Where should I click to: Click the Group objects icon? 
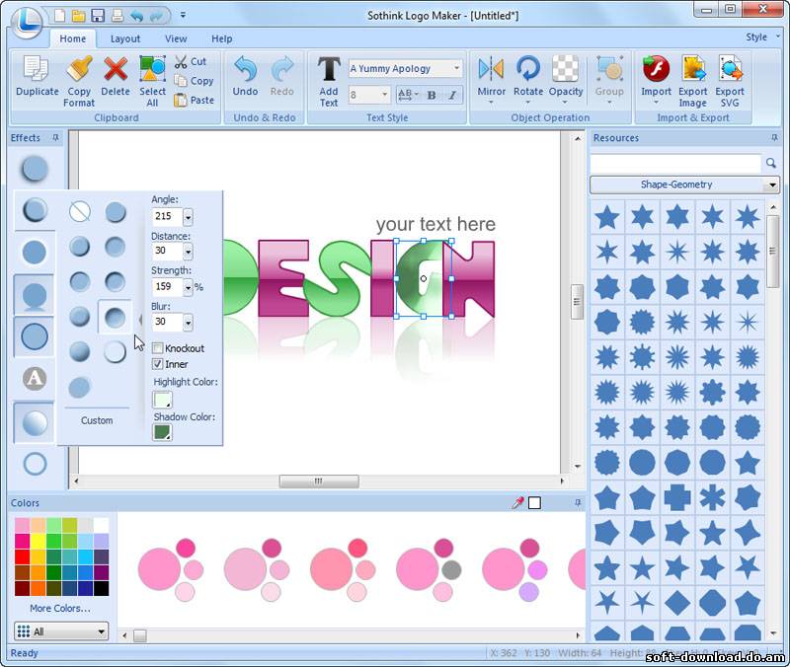click(x=609, y=69)
